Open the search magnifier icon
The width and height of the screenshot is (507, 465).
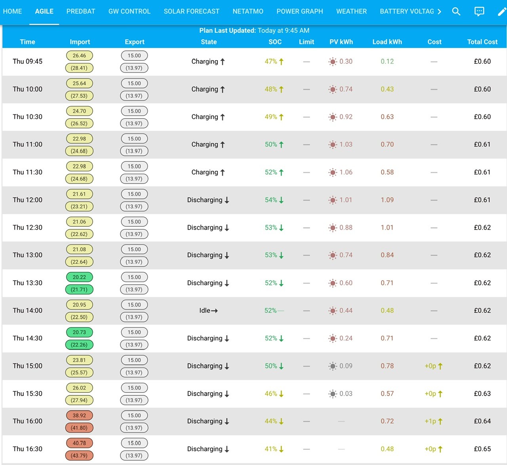(x=456, y=11)
